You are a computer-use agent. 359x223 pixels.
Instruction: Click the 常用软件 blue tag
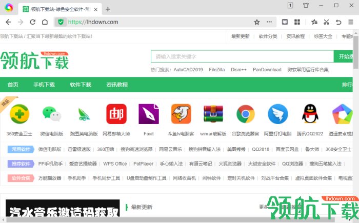pyautogui.click(x=21, y=149)
